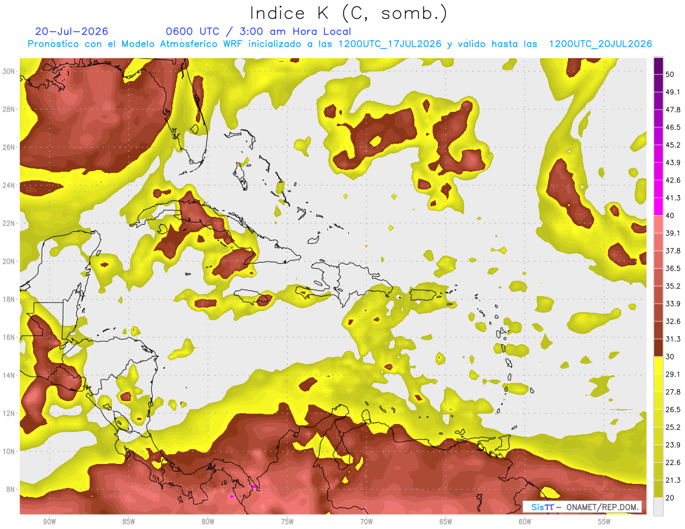This screenshot has width=685, height=529.
Task: Click latitude label '24N'
Action: tap(9, 185)
